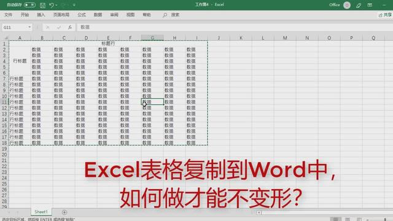Click the selected cell G11
The width and height of the screenshot is (393, 221).
152,102
